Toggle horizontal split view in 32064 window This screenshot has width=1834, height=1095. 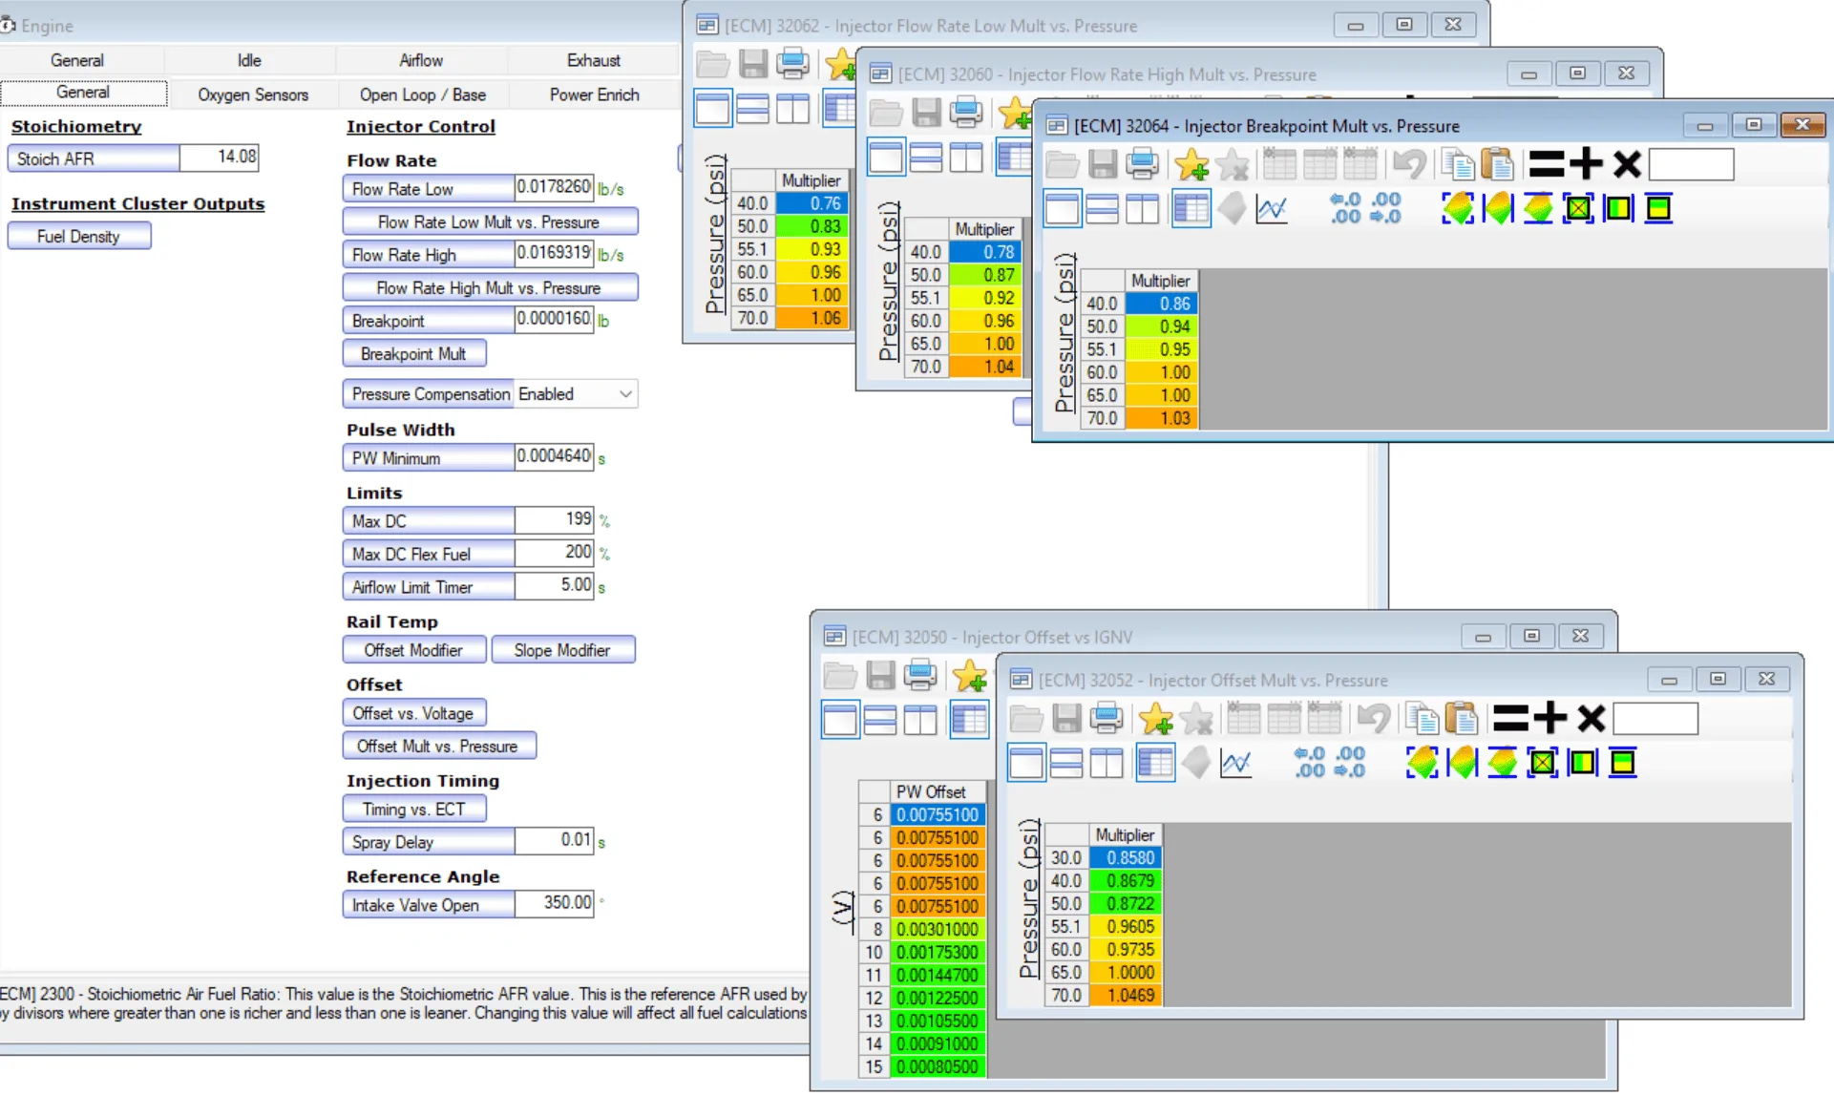pos(1102,208)
